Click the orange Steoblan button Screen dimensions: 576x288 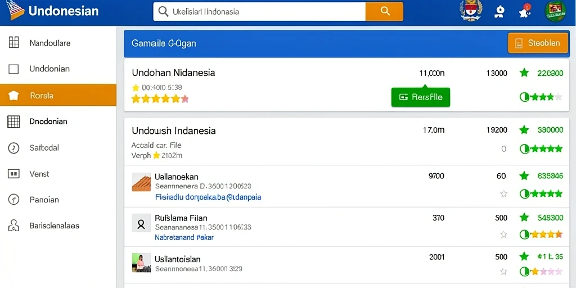point(538,43)
